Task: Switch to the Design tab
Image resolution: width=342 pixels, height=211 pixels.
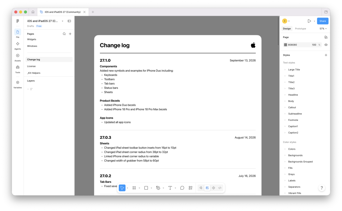Action: point(287,28)
